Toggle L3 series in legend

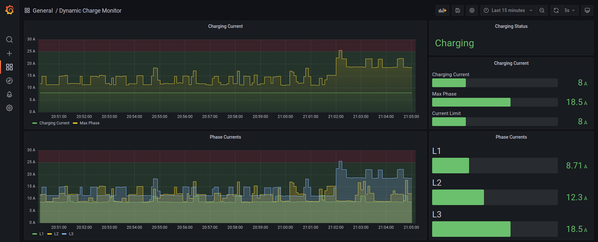click(x=71, y=234)
